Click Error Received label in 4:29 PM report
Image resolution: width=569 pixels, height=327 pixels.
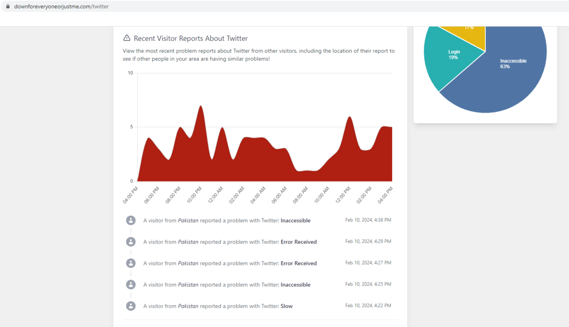pos(299,242)
